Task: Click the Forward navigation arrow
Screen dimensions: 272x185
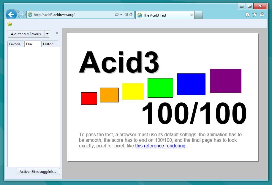Action: [x=22, y=15]
